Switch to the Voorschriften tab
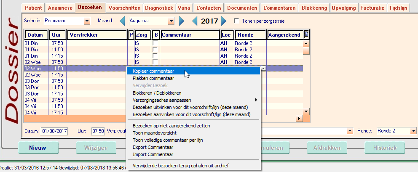 tap(124, 8)
